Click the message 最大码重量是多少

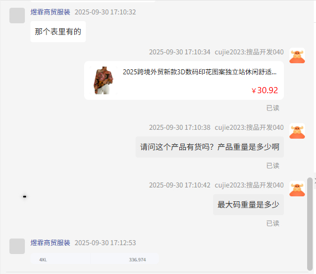click(248, 205)
